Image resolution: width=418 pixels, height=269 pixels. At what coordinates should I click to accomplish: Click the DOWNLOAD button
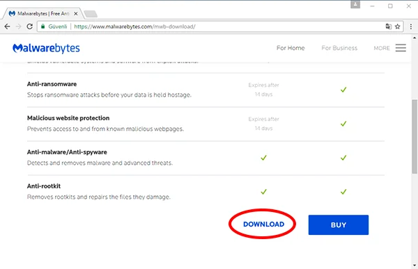click(263, 225)
